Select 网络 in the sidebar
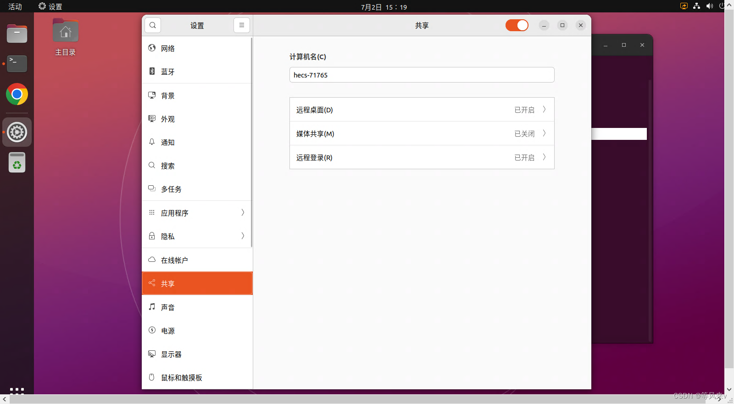734x404 pixels. point(197,48)
